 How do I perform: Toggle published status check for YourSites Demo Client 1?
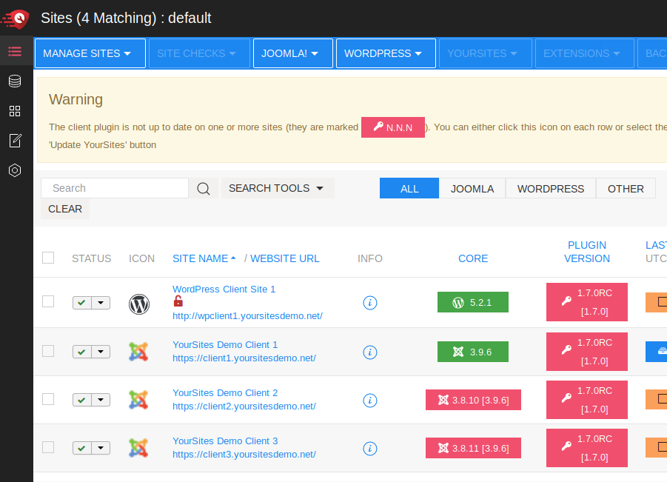[81, 352]
